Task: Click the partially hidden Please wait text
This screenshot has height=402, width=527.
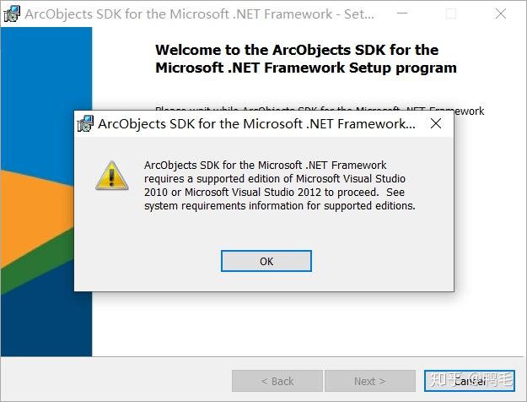Action: pos(319,110)
